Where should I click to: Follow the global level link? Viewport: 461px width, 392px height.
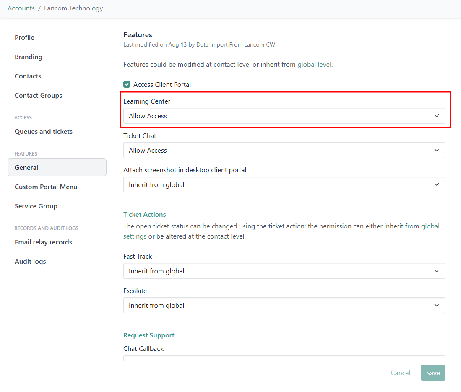click(315, 65)
